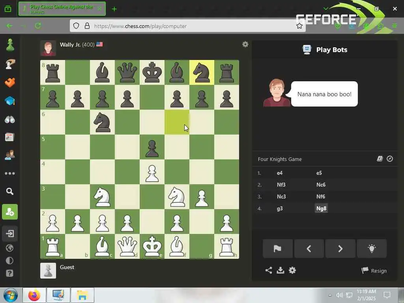Click tracking protection shield icon
Image resolution: width=404 pixels, height=303 pixels.
point(76,26)
